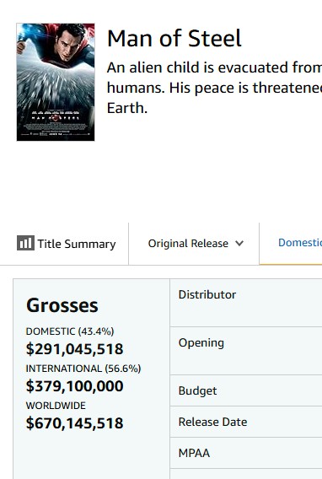Expand the Original Release dropdown

pyautogui.click(x=196, y=244)
